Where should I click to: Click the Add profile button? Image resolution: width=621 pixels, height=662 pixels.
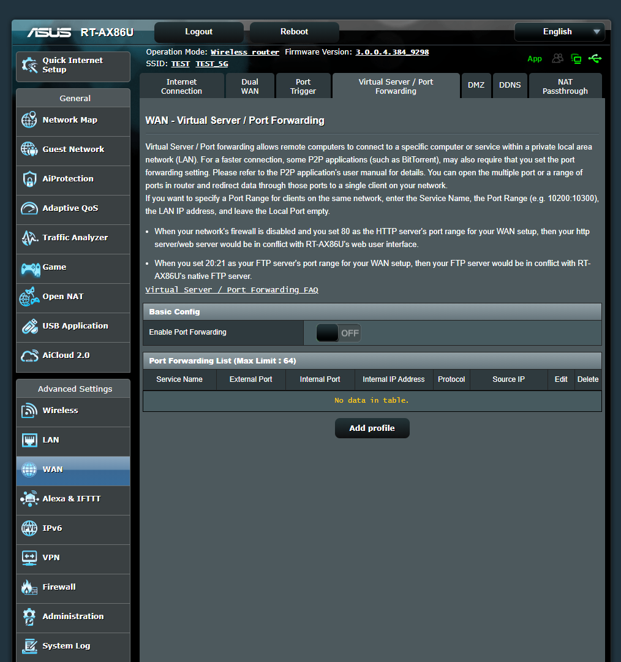(x=372, y=428)
